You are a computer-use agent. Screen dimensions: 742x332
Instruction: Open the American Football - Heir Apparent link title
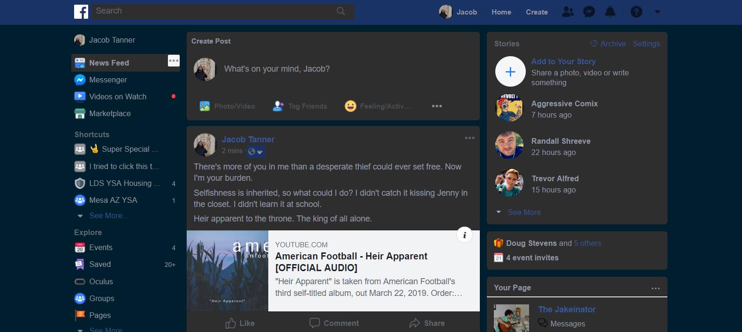tap(351, 262)
